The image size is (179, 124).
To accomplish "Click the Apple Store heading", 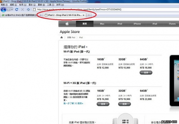I will click(x=70, y=32).
